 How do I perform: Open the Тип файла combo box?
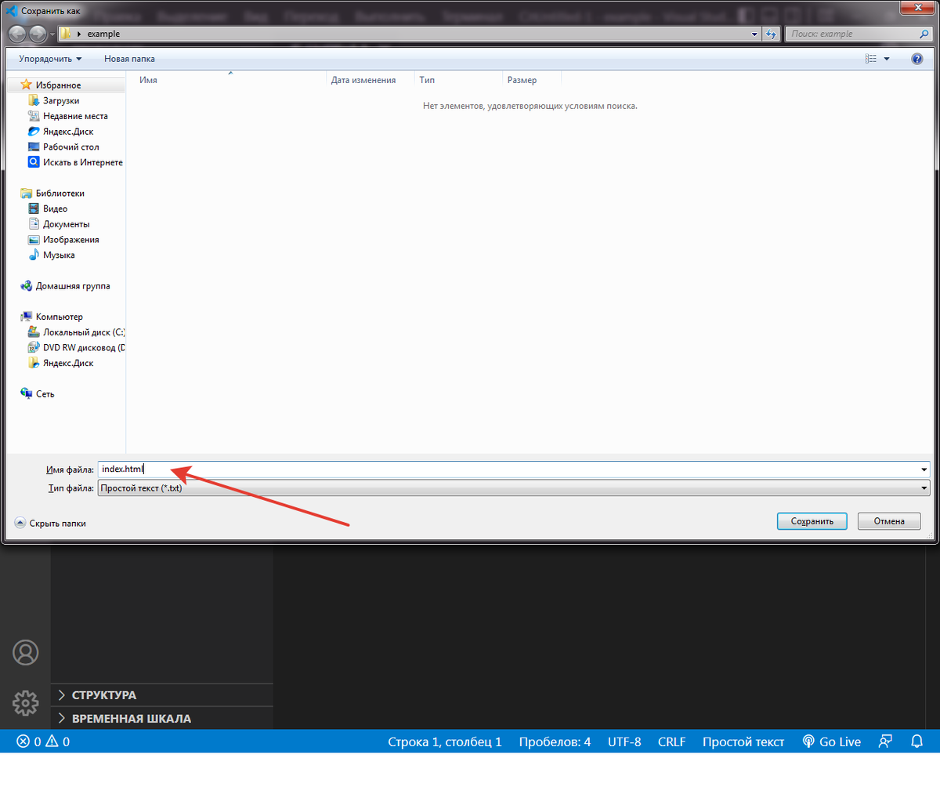click(514, 488)
